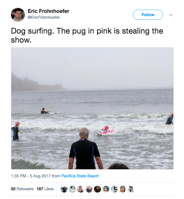184x199 pixels.
Task: Open eighth liker avatar of dark-haired woman
Action: coord(123,189)
